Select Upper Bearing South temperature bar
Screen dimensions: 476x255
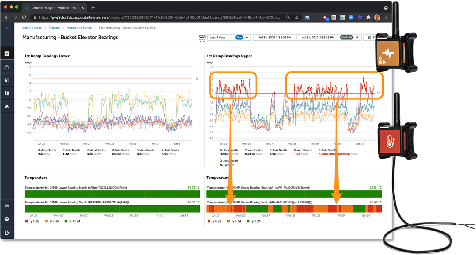(294, 194)
